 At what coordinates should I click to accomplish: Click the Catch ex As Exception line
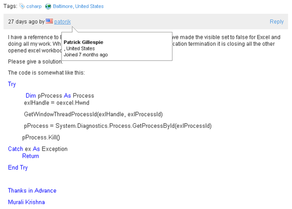[38, 149]
